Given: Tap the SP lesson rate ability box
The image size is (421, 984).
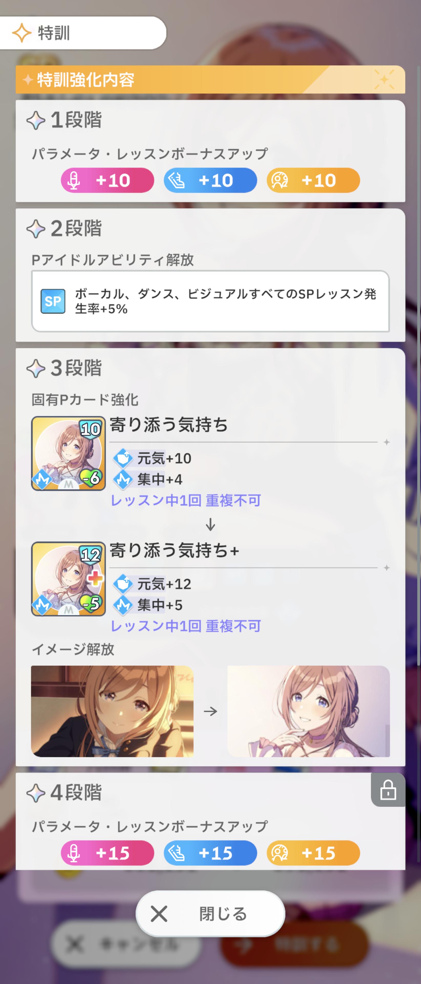Looking at the screenshot, I should pos(210,301).
